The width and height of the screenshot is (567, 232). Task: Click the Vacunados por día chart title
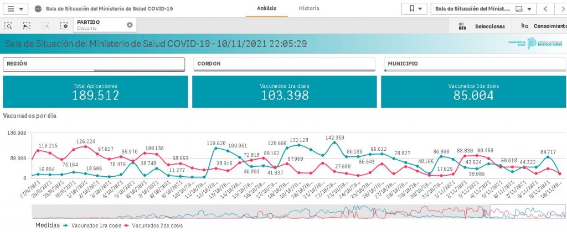(30, 116)
